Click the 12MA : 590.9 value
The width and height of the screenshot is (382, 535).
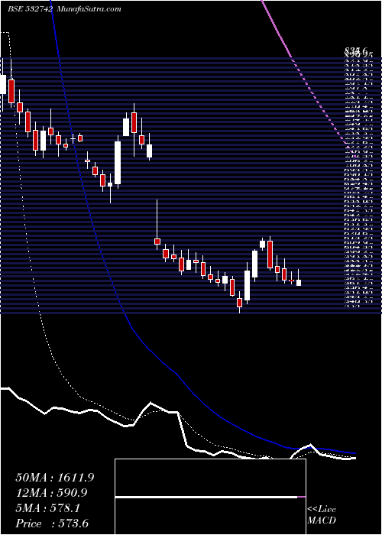(x=51, y=493)
